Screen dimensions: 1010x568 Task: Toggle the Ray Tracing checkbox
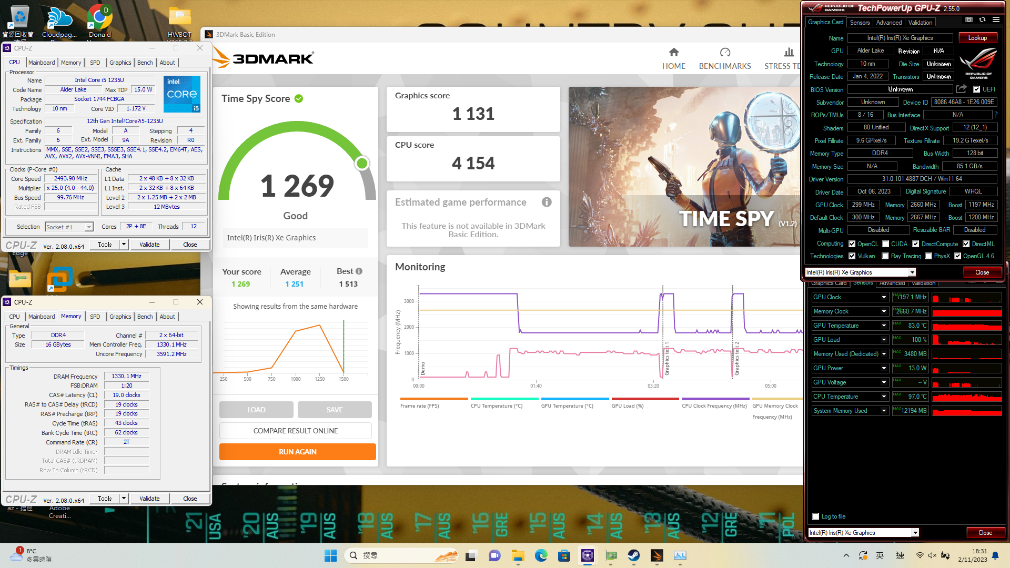click(885, 256)
